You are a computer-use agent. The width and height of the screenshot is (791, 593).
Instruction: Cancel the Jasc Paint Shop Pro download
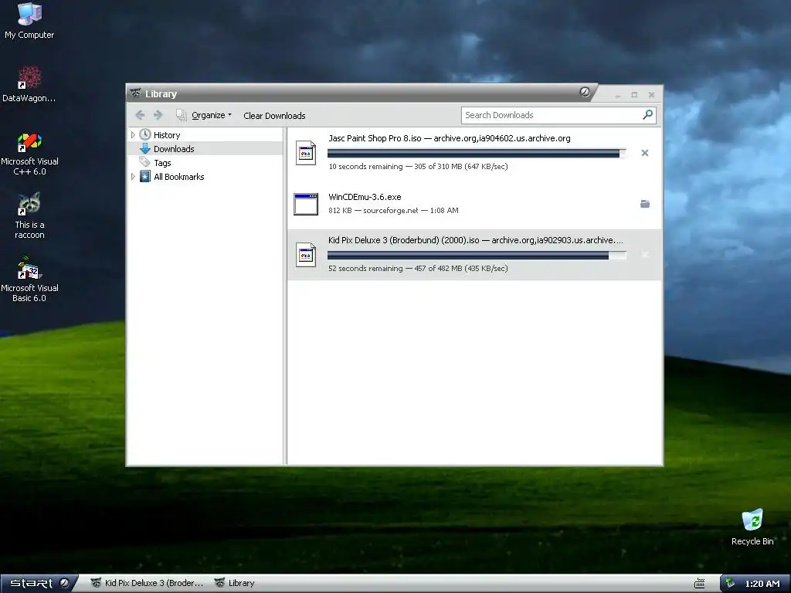coord(645,153)
